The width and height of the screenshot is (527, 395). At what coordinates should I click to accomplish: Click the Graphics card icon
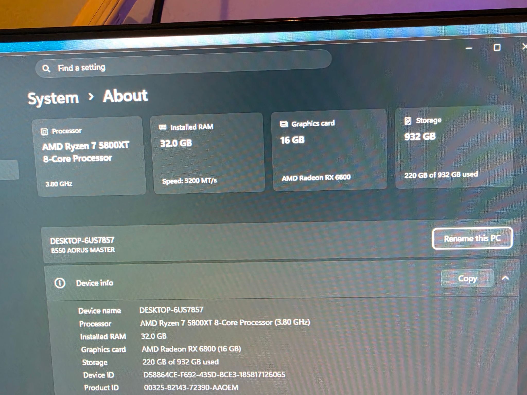(284, 124)
